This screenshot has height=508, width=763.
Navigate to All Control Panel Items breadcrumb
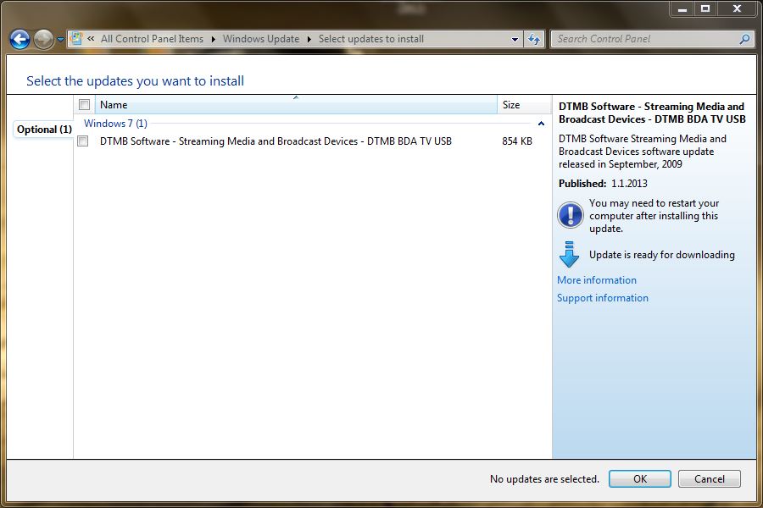[x=152, y=39]
